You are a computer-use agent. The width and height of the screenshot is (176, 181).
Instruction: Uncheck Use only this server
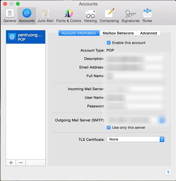click(x=109, y=127)
